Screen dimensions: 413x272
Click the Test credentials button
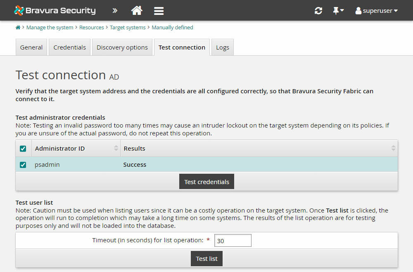click(x=206, y=181)
